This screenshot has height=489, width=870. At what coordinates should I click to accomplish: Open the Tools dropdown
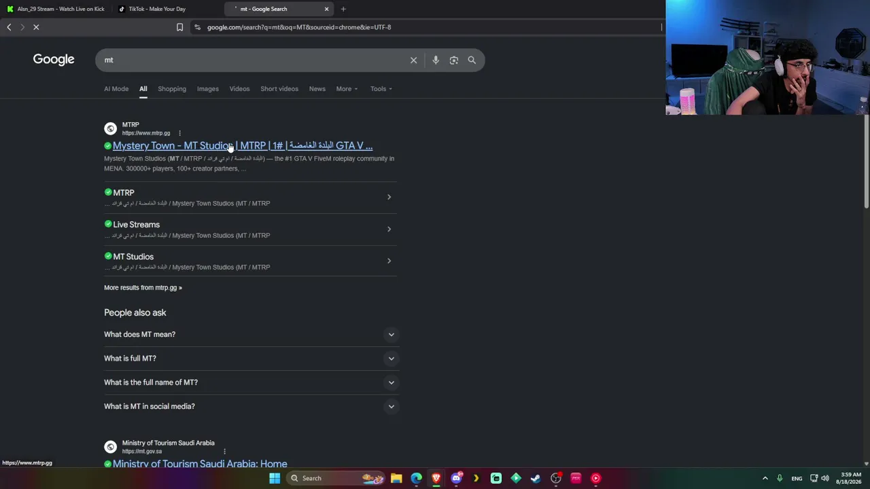[x=381, y=89]
